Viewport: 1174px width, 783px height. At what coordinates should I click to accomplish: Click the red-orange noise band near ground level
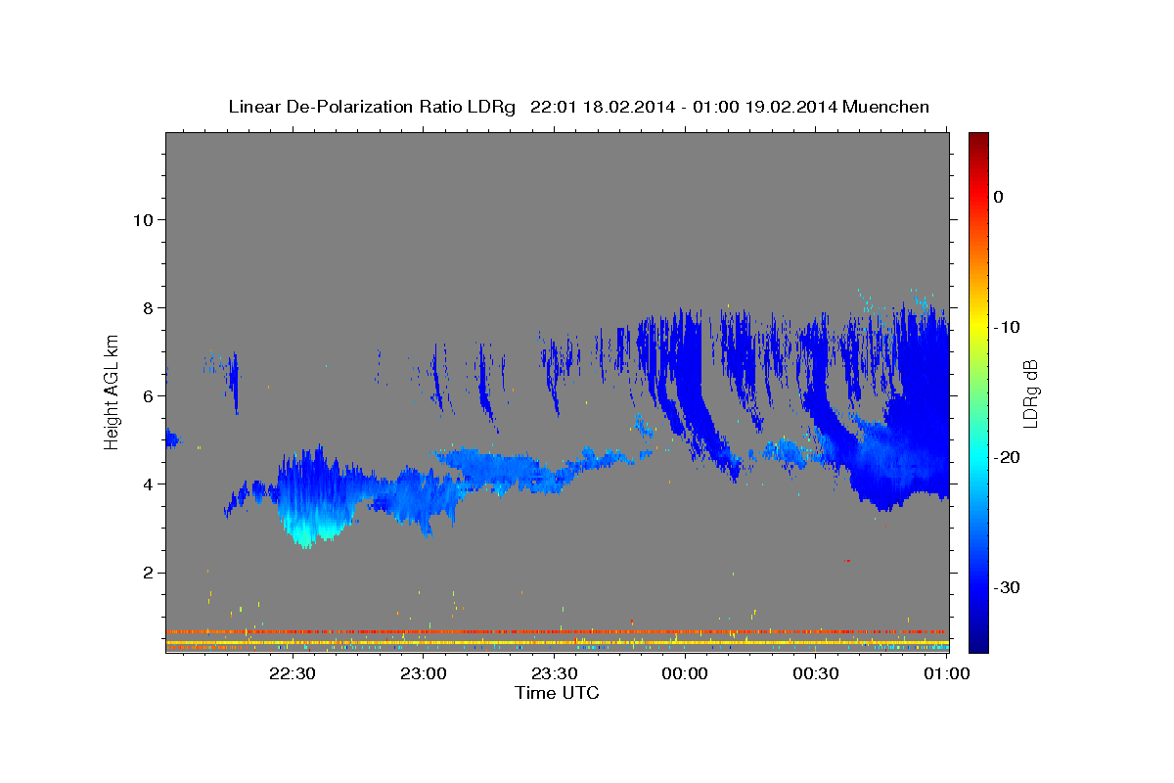(x=557, y=631)
